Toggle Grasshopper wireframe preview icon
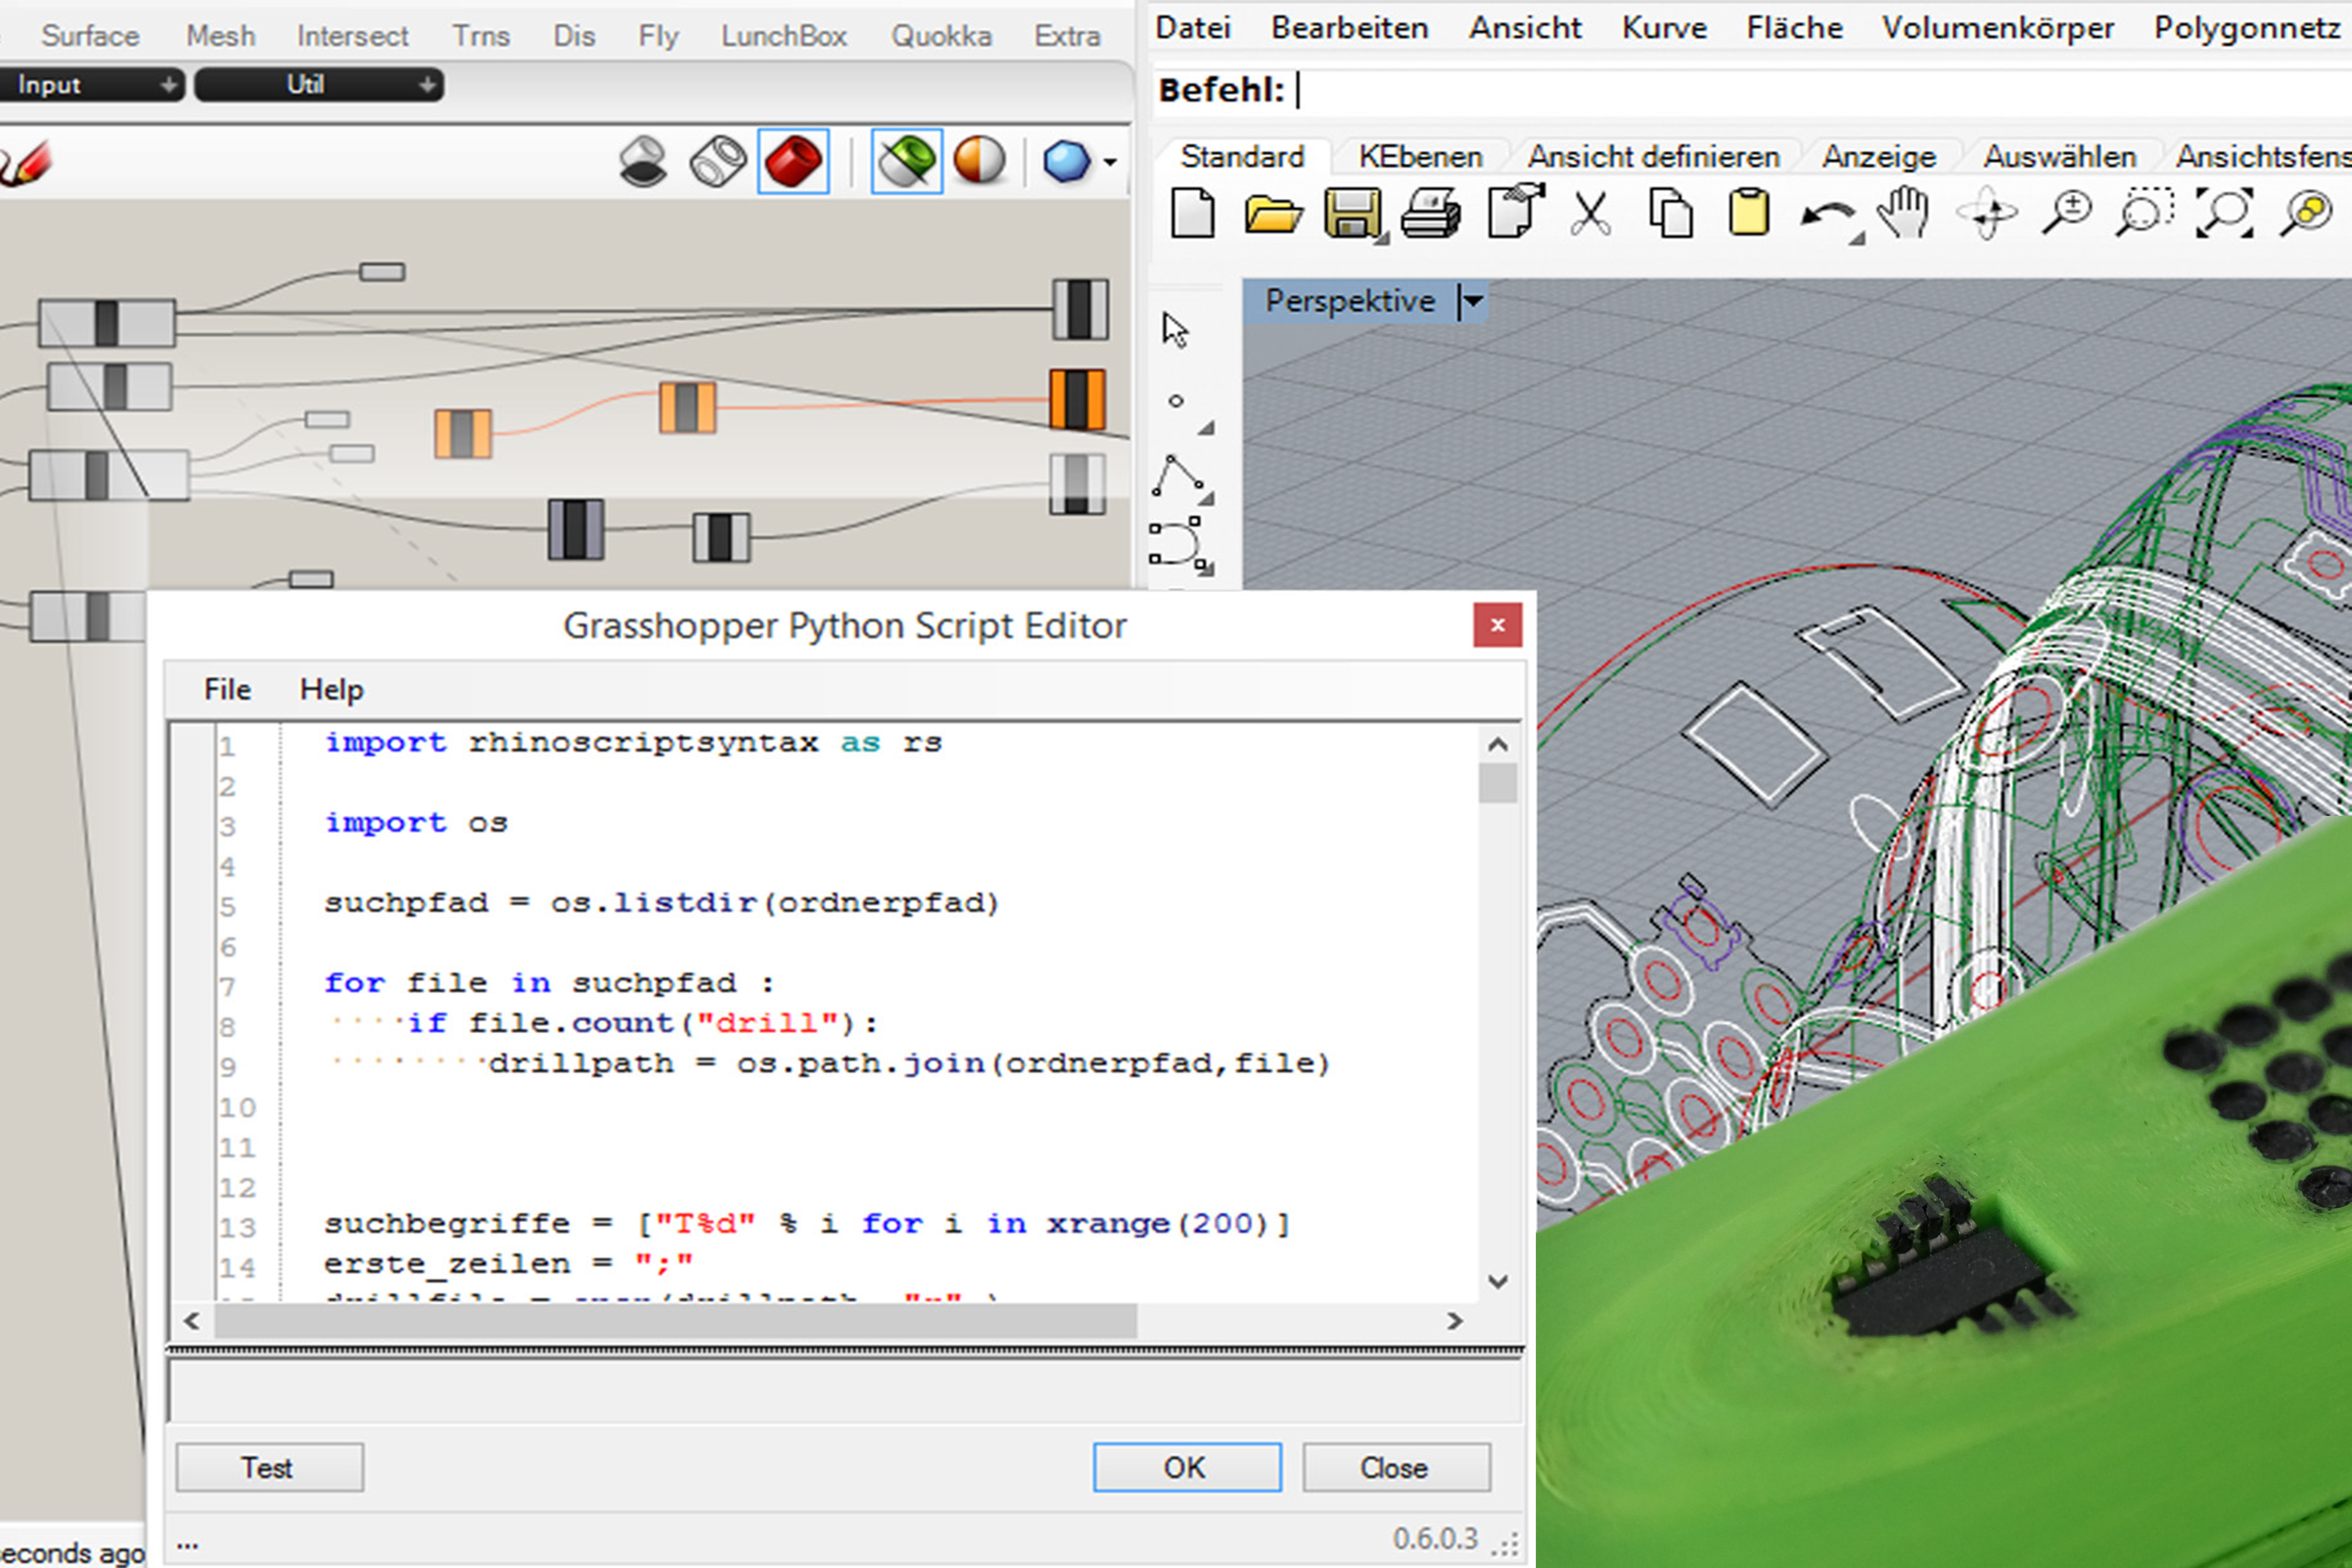This screenshot has height=1568, width=2352. coord(718,162)
